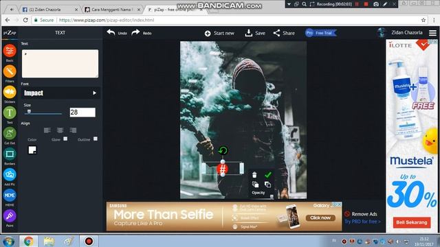The height and width of the screenshot is (247, 440).
Task: Open the white text Color swatch
Action: (x=32, y=150)
